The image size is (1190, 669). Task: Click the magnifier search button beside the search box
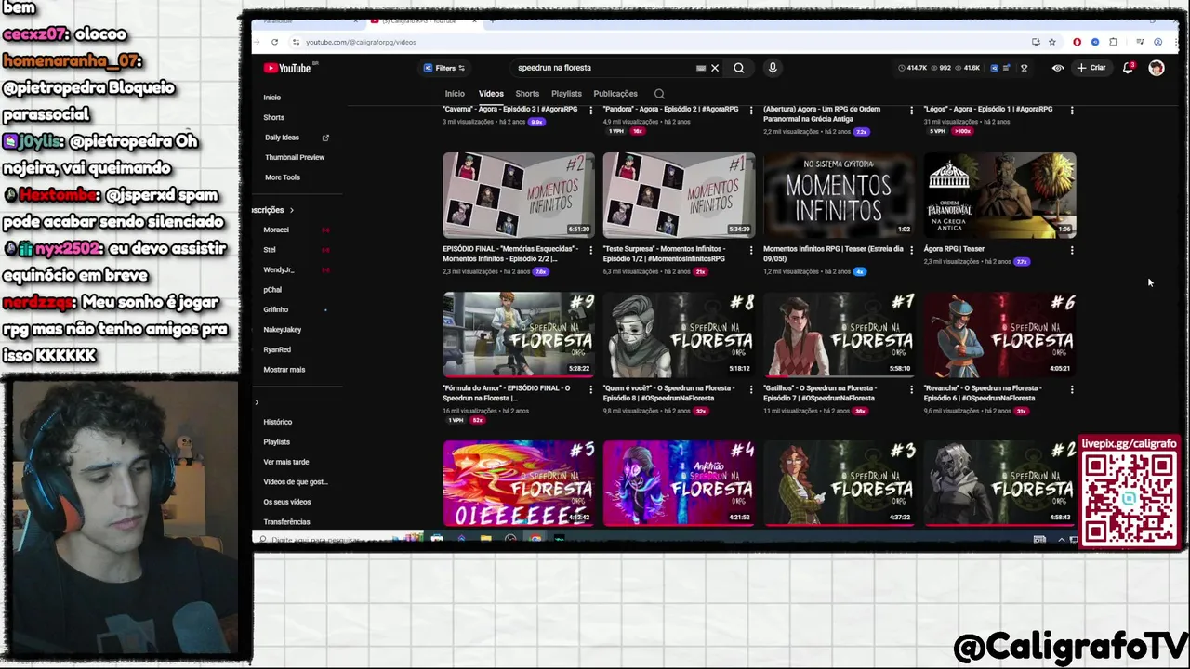(739, 68)
